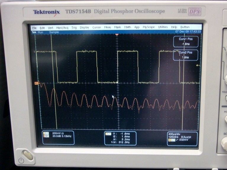Click the 125kS/s sample rate readout
Image resolution: width=227 pixels, height=170 pixels.
click(173, 137)
